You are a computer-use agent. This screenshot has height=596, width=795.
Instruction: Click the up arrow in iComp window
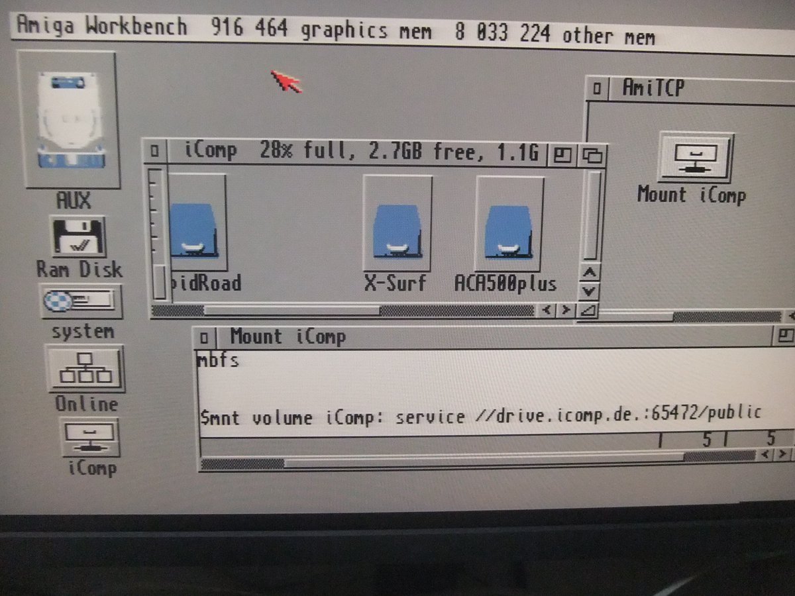point(590,273)
